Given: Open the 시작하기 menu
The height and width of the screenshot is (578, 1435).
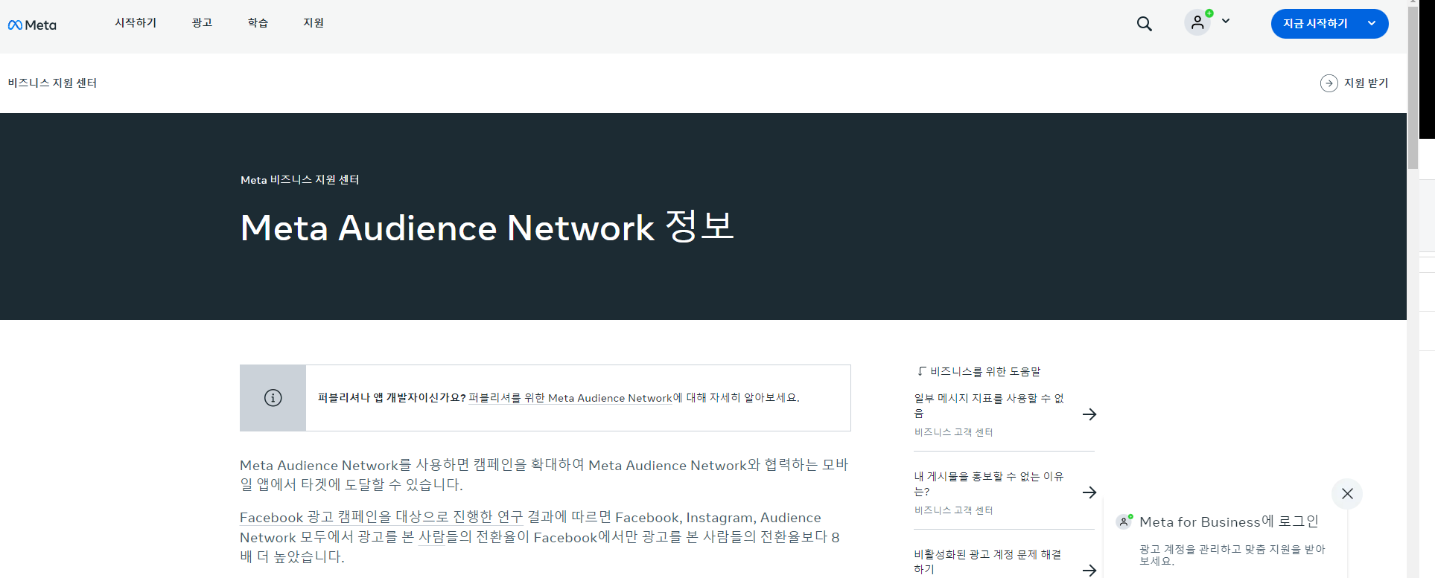Looking at the screenshot, I should (x=136, y=23).
